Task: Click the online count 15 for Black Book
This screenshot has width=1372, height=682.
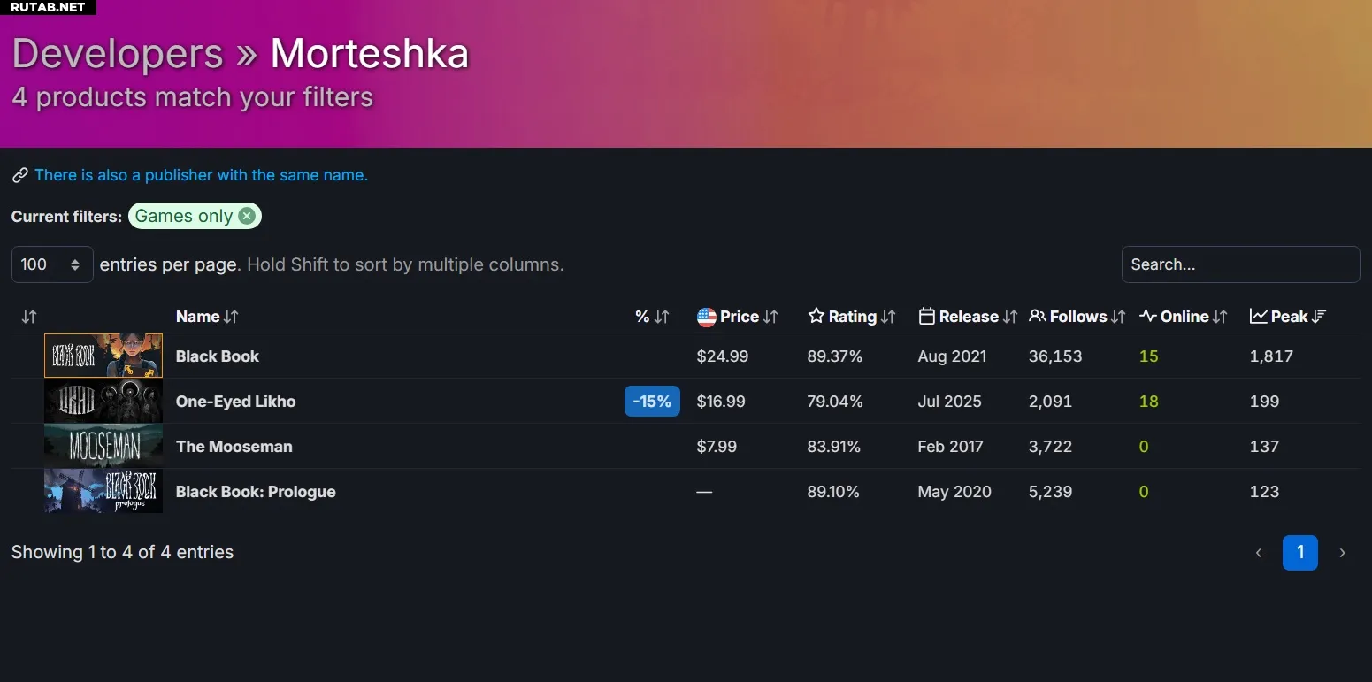Action: click(x=1149, y=356)
